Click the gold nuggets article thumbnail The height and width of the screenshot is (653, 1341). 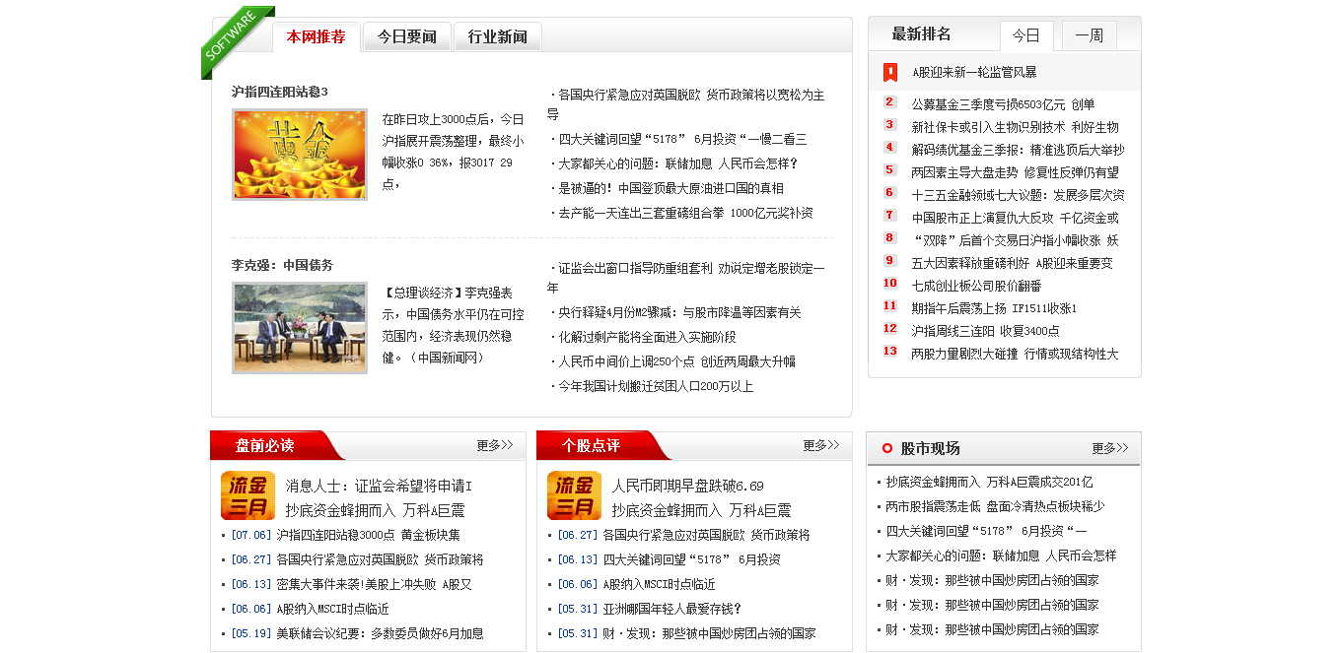(x=299, y=155)
